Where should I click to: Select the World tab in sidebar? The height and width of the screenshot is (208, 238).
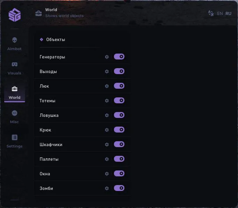[x=15, y=93]
